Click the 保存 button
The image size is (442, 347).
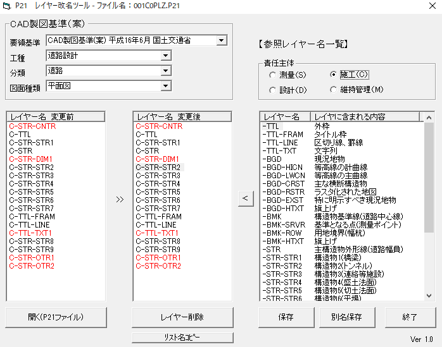(x=284, y=317)
